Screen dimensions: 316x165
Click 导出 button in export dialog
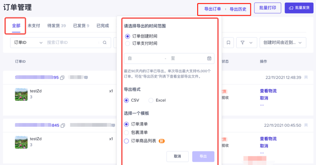(203, 156)
